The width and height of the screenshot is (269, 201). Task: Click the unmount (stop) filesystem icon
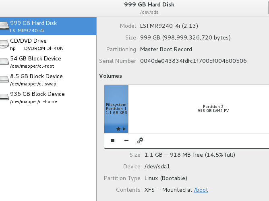point(113,141)
